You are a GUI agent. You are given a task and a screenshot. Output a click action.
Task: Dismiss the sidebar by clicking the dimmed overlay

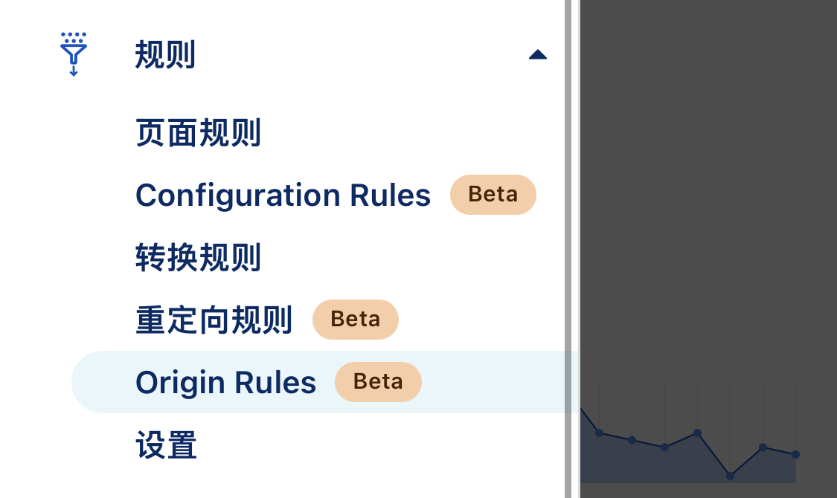[707, 186]
